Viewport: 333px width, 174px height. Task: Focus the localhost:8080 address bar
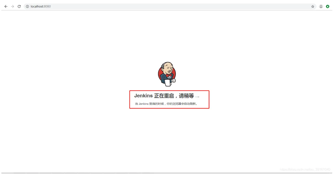[x=170, y=6]
